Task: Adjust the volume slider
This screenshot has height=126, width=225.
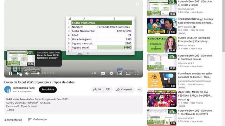Action: pyautogui.click(x=35, y=73)
